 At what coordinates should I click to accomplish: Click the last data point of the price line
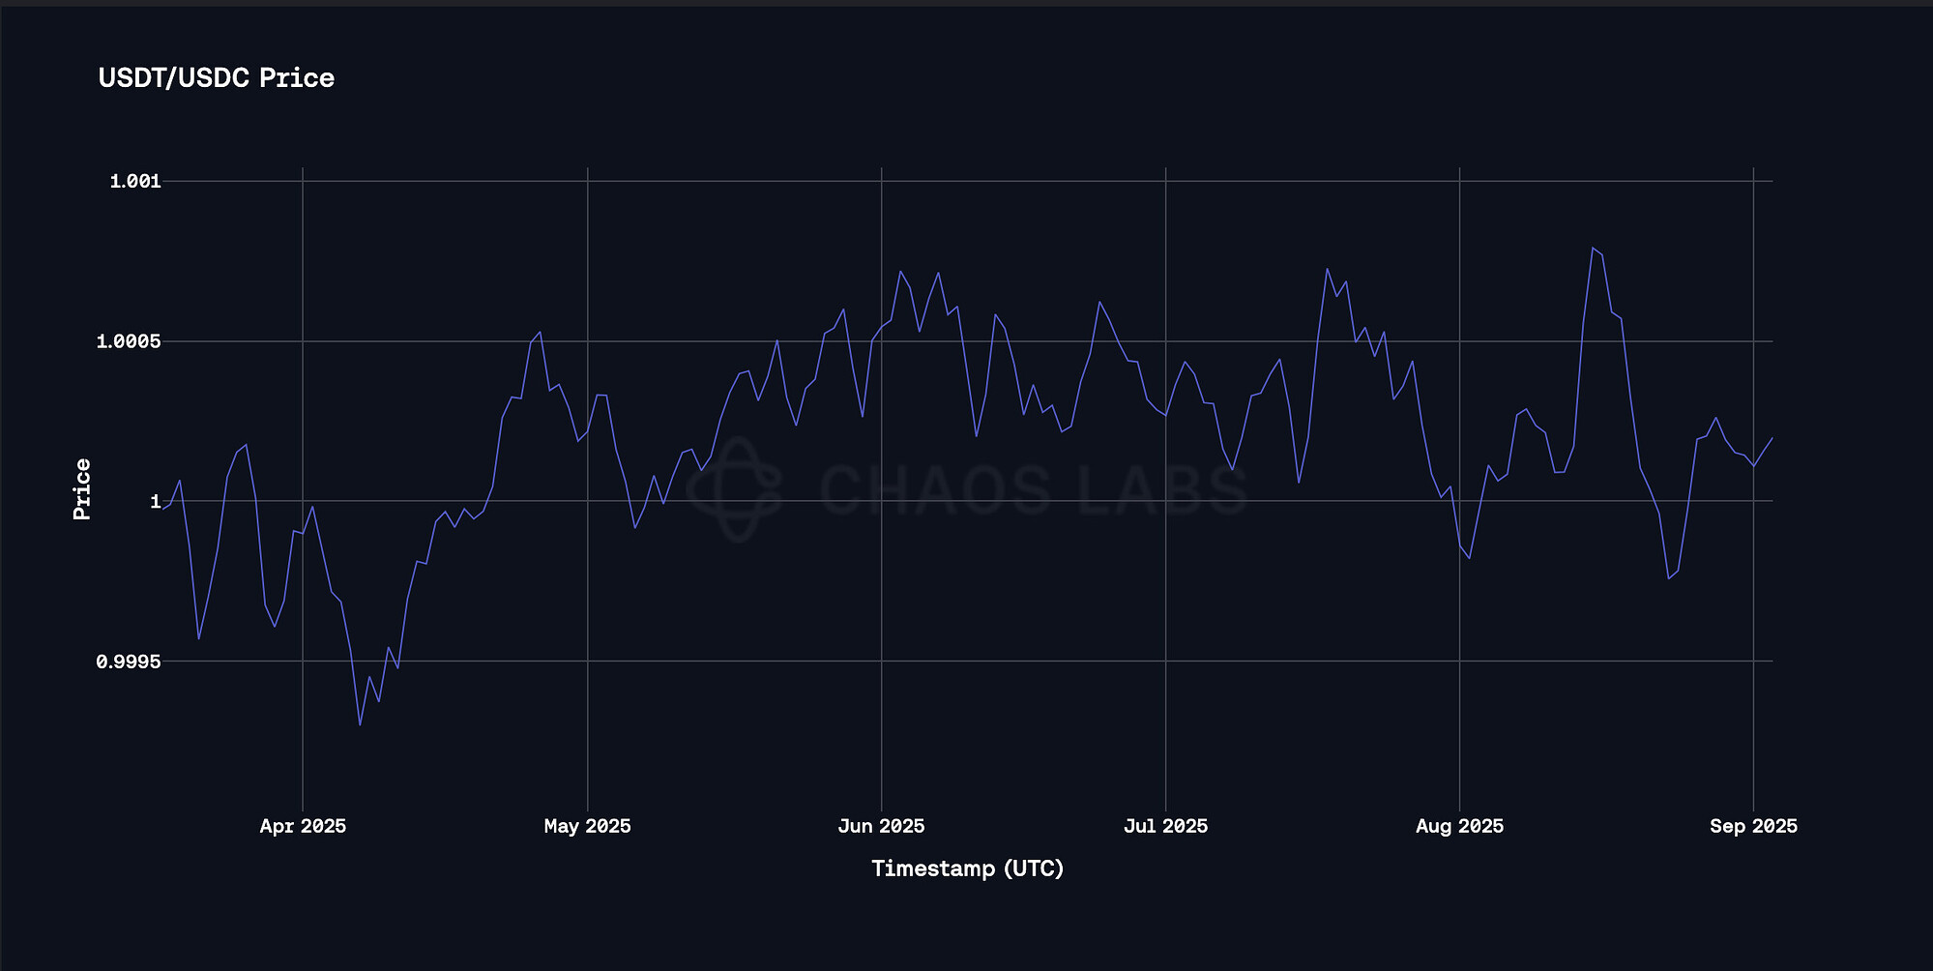click(1772, 437)
